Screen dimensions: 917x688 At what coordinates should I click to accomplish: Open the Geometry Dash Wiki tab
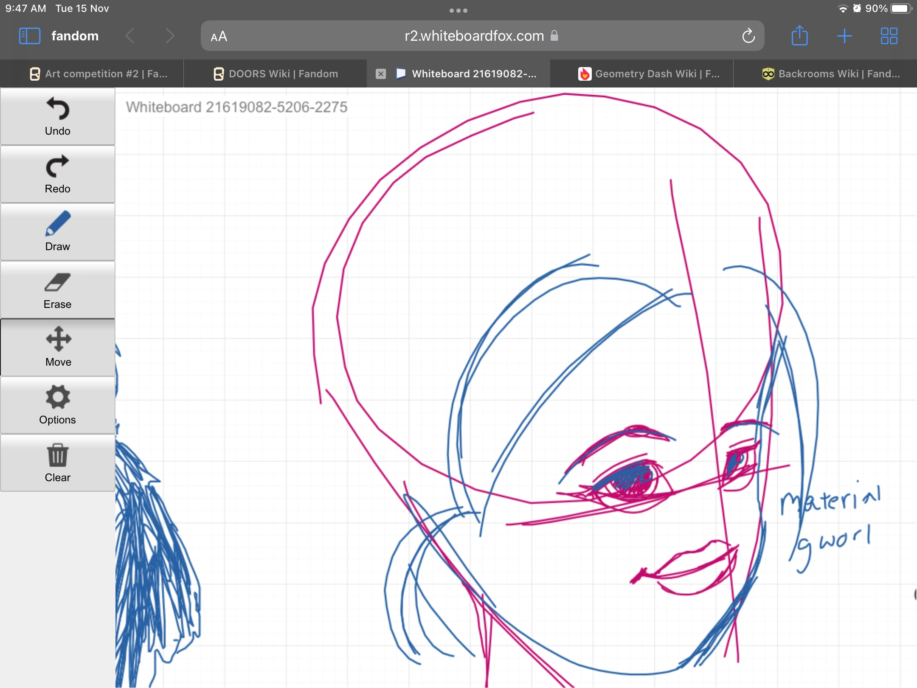649,74
